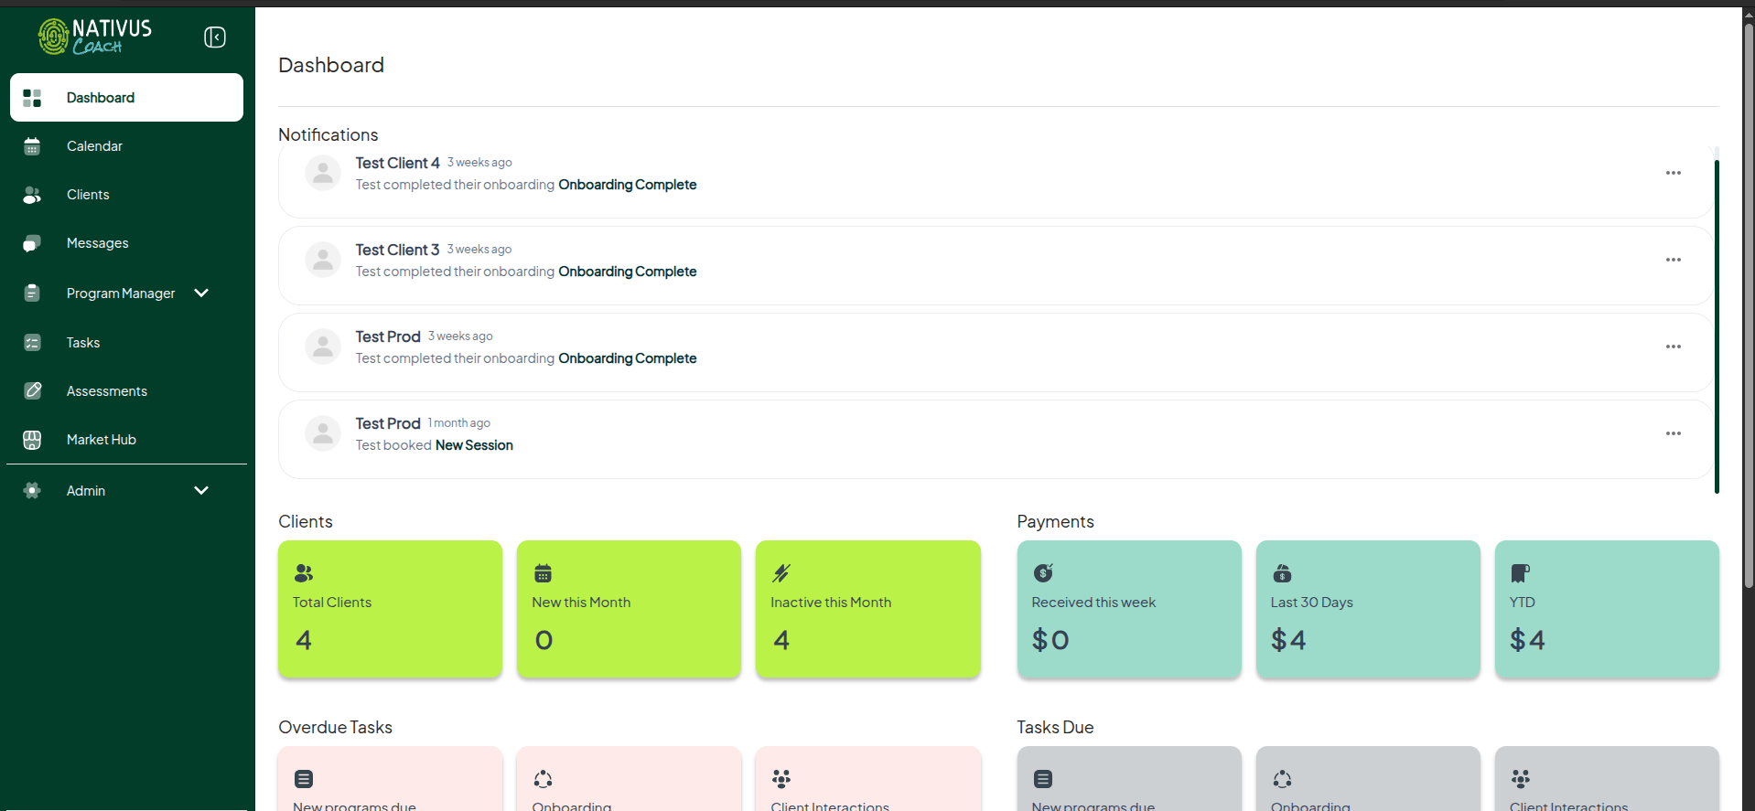The height and width of the screenshot is (811, 1755).
Task: Expand the Admin section chevron
Action: coord(201,491)
